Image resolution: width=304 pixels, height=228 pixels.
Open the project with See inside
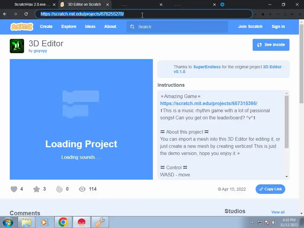tap(271, 45)
